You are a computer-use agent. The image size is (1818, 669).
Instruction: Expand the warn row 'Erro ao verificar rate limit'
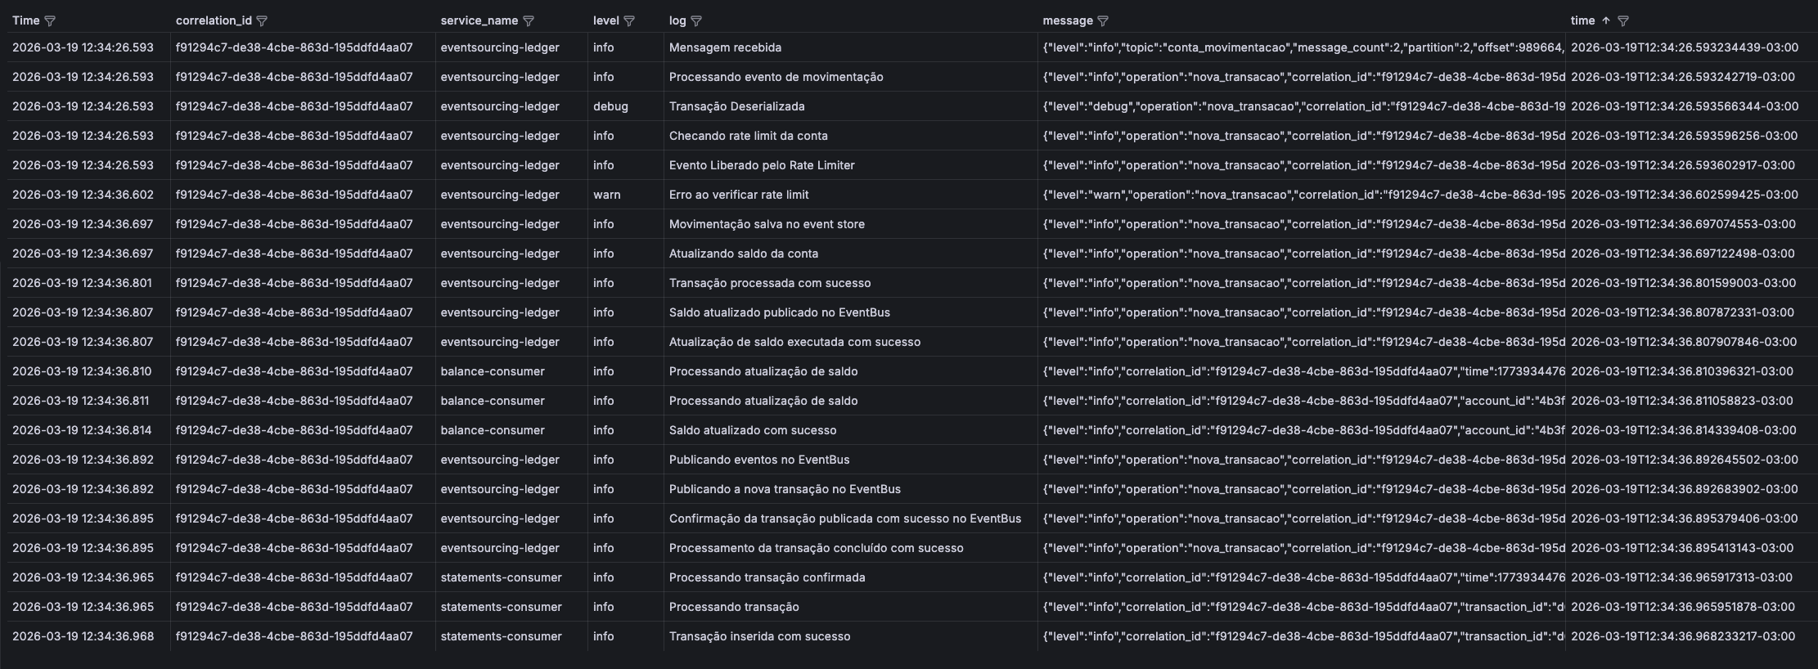[x=737, y=195]
